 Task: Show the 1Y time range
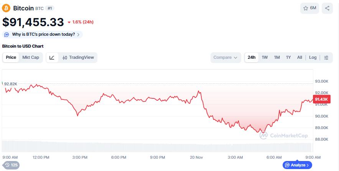click(x=288, y=58)
